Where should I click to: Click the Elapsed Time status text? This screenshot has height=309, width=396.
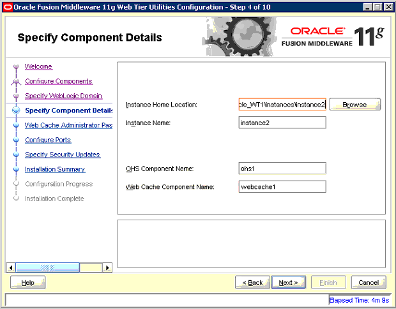pyautogui.click(x=359, y=300)
